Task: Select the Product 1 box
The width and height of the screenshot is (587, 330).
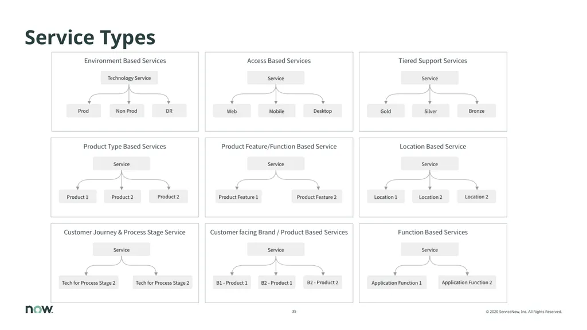Action: pos(77,197)
